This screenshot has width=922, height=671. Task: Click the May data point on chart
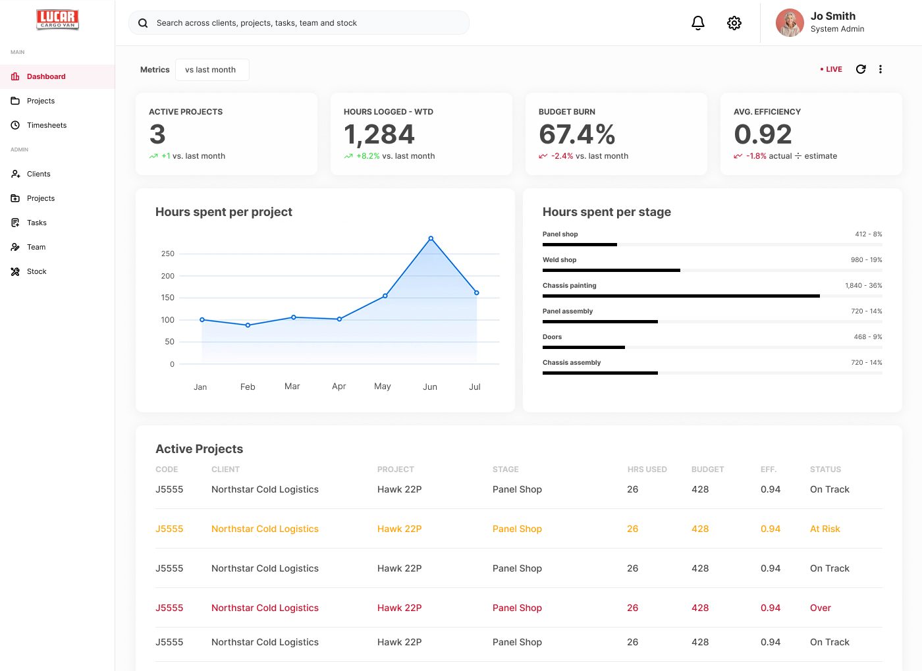(385, 296)
